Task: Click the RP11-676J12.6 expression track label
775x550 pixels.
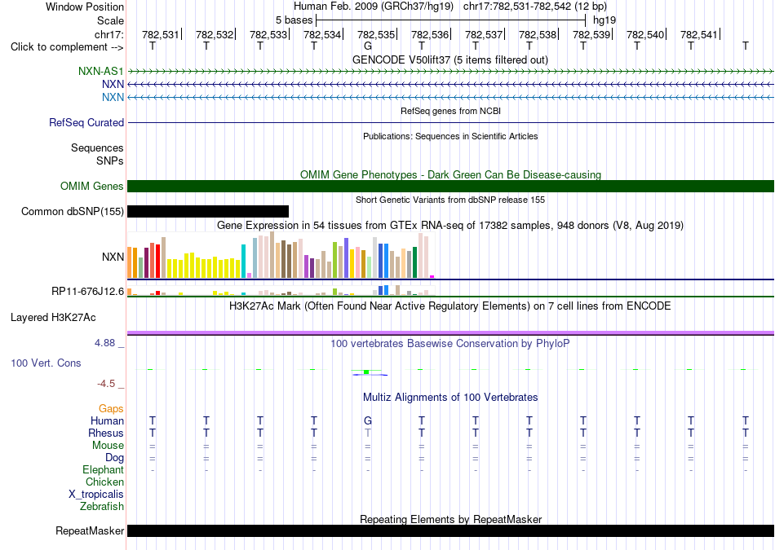Action: coord(87,291)
